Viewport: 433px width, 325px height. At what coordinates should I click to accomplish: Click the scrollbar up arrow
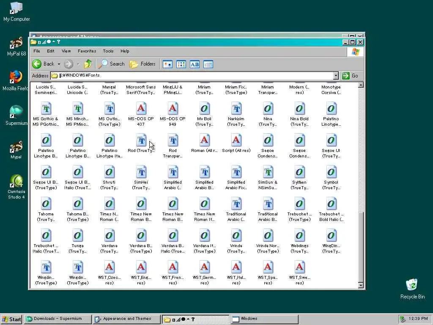tap(361, 85)
